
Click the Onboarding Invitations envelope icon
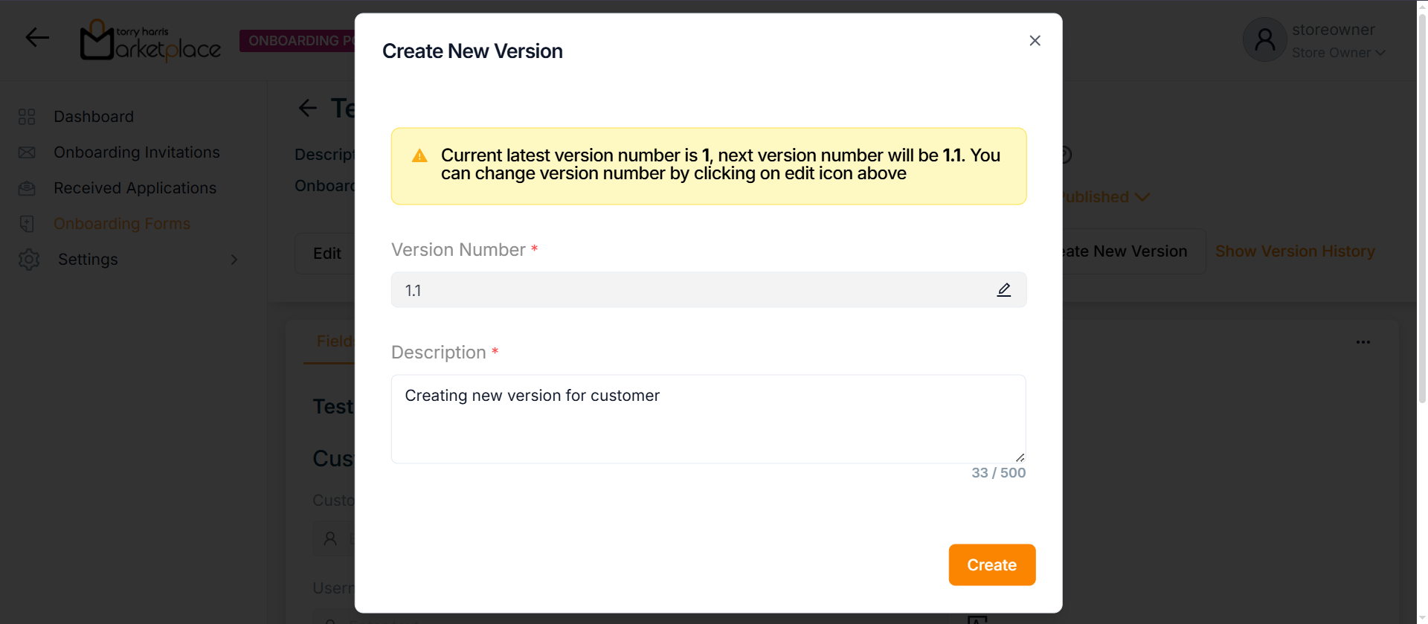tap(27, 152)
